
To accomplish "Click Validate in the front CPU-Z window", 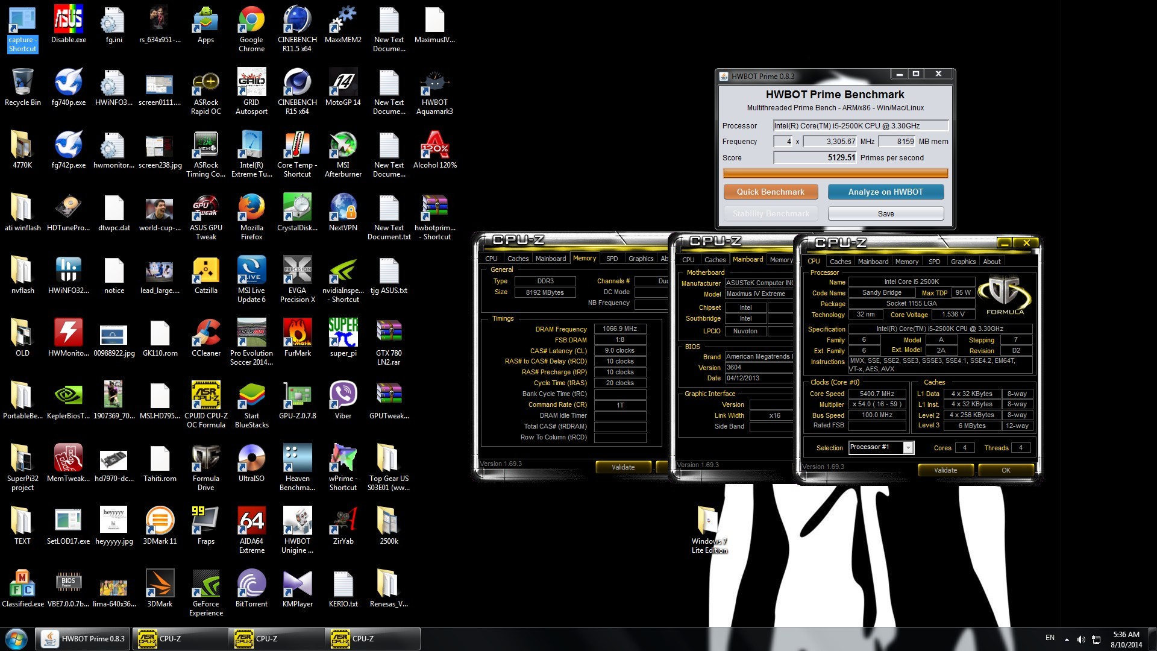I will coord(945,470).
